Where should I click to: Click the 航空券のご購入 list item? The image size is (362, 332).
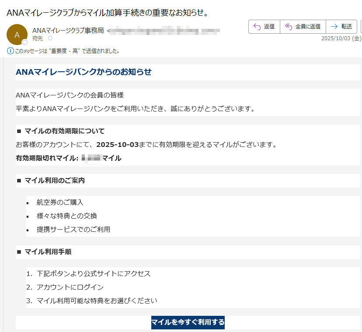click(x=60, y=202)
